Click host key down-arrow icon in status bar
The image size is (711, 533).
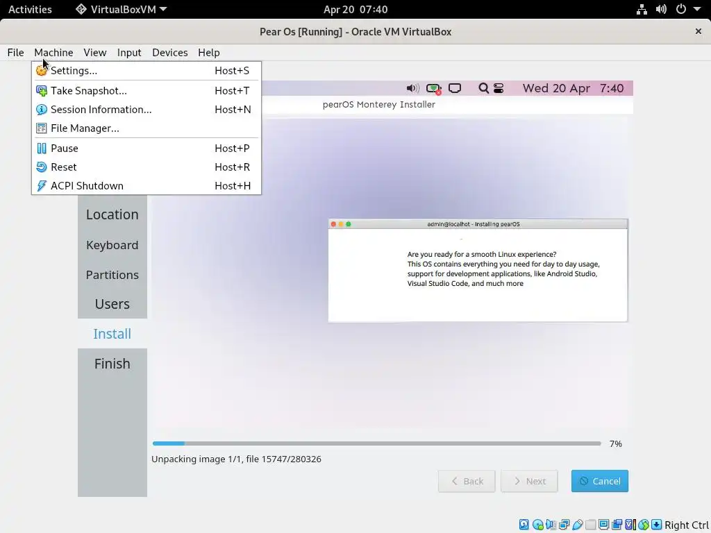[x=656, y=525]
